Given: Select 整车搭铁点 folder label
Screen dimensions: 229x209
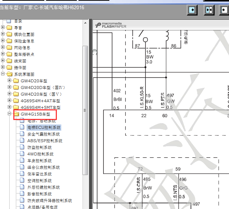Looking at the screenshot, I should click(24, 54).
